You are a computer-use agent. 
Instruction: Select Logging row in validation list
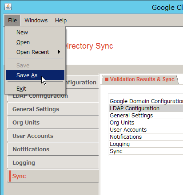click(x=146, y=144)
